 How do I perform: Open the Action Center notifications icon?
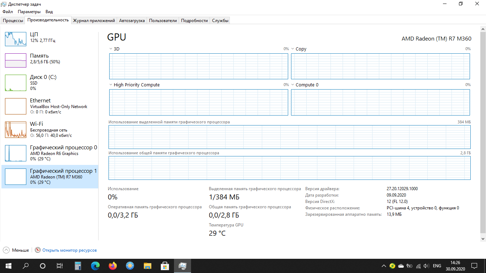(474, 266)
